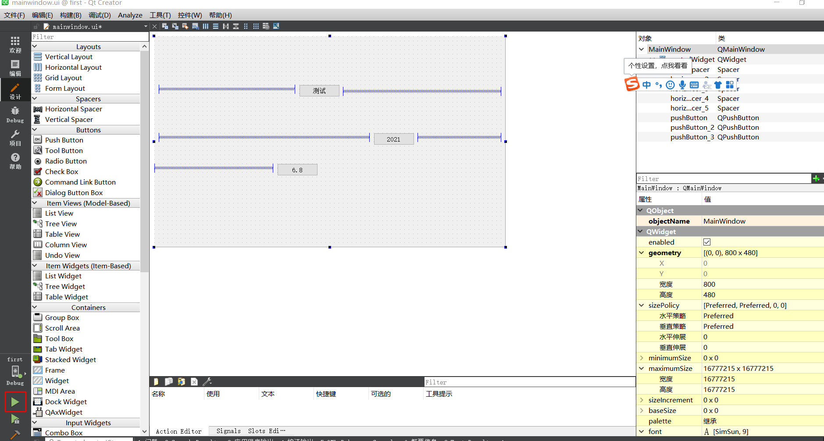Click the green plus button to add dynamic property
824x441 pixels.
tap(816, 178)
